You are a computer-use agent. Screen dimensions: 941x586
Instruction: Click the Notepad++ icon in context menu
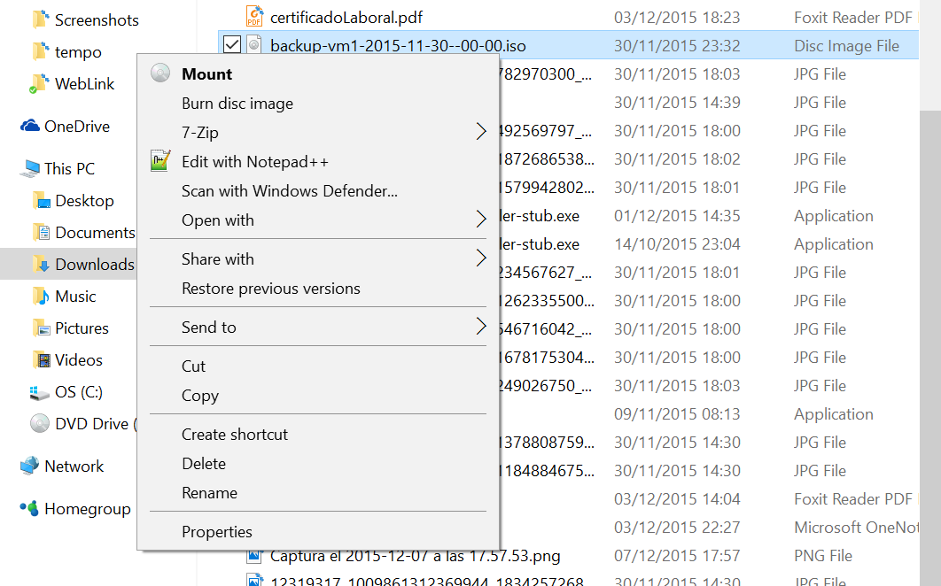click(160, 161)
